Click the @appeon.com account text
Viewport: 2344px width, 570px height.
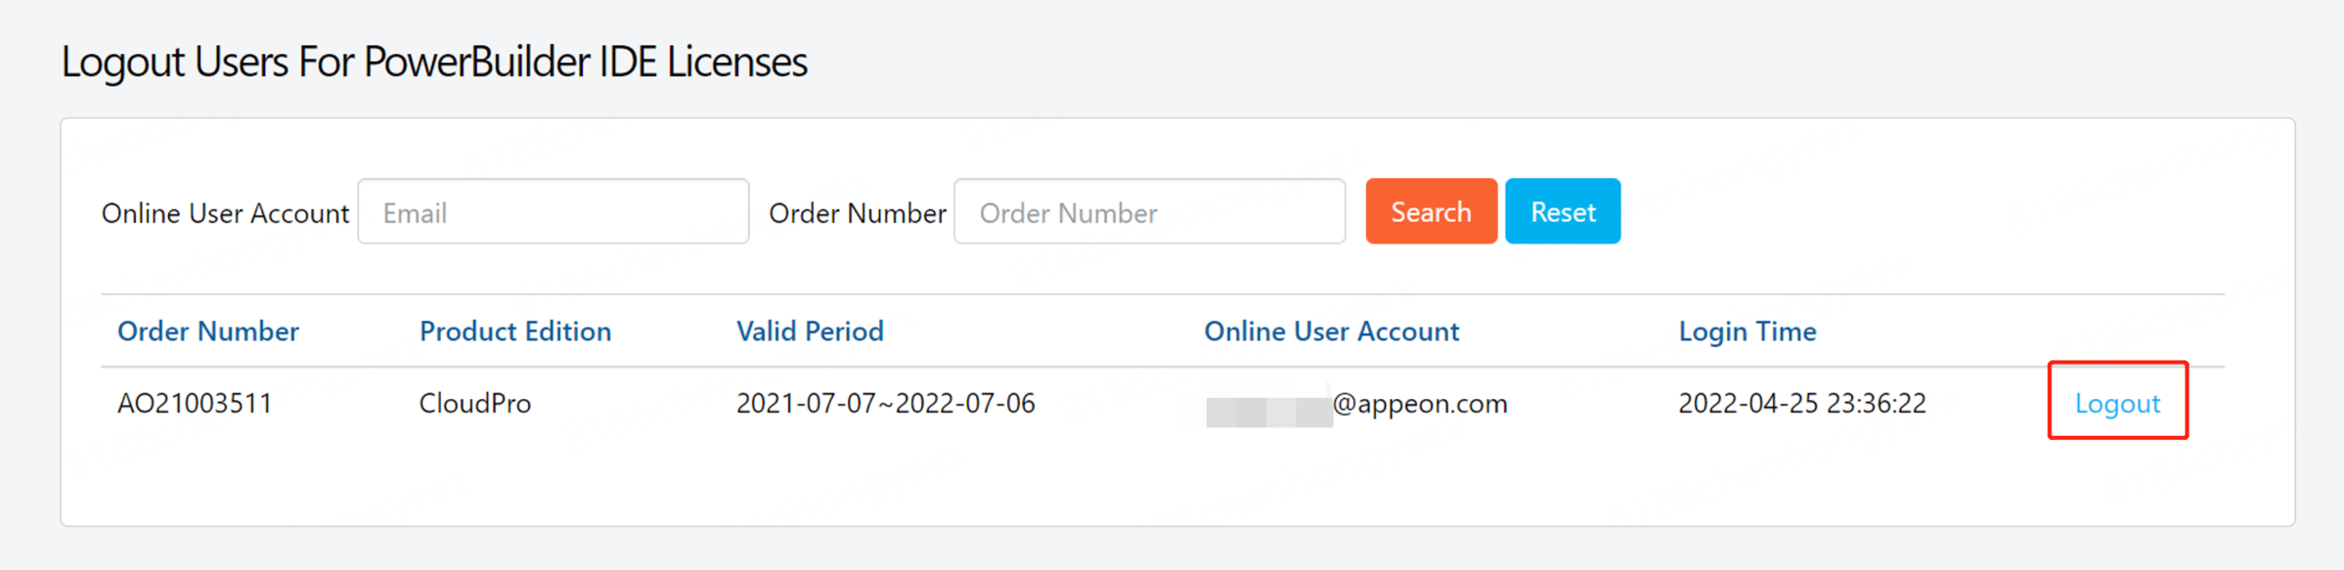(1420, 403)
